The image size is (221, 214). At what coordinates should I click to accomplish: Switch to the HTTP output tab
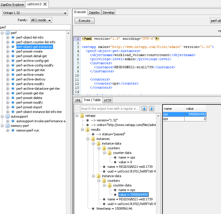click(x=107, y=100)
